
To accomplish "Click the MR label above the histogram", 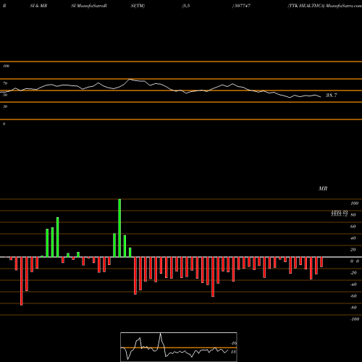I will tap(323, 188).
